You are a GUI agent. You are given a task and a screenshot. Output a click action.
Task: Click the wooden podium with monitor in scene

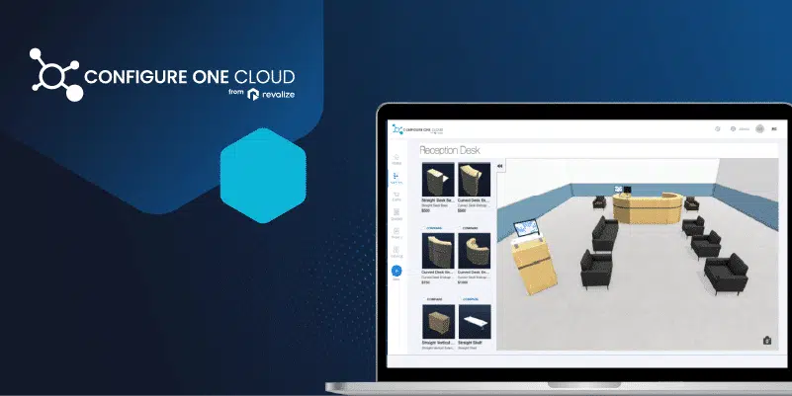pyautogui.click(x=533, y=259)
